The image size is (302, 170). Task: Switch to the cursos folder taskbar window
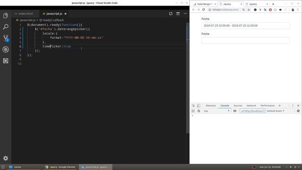click(24, 167)
